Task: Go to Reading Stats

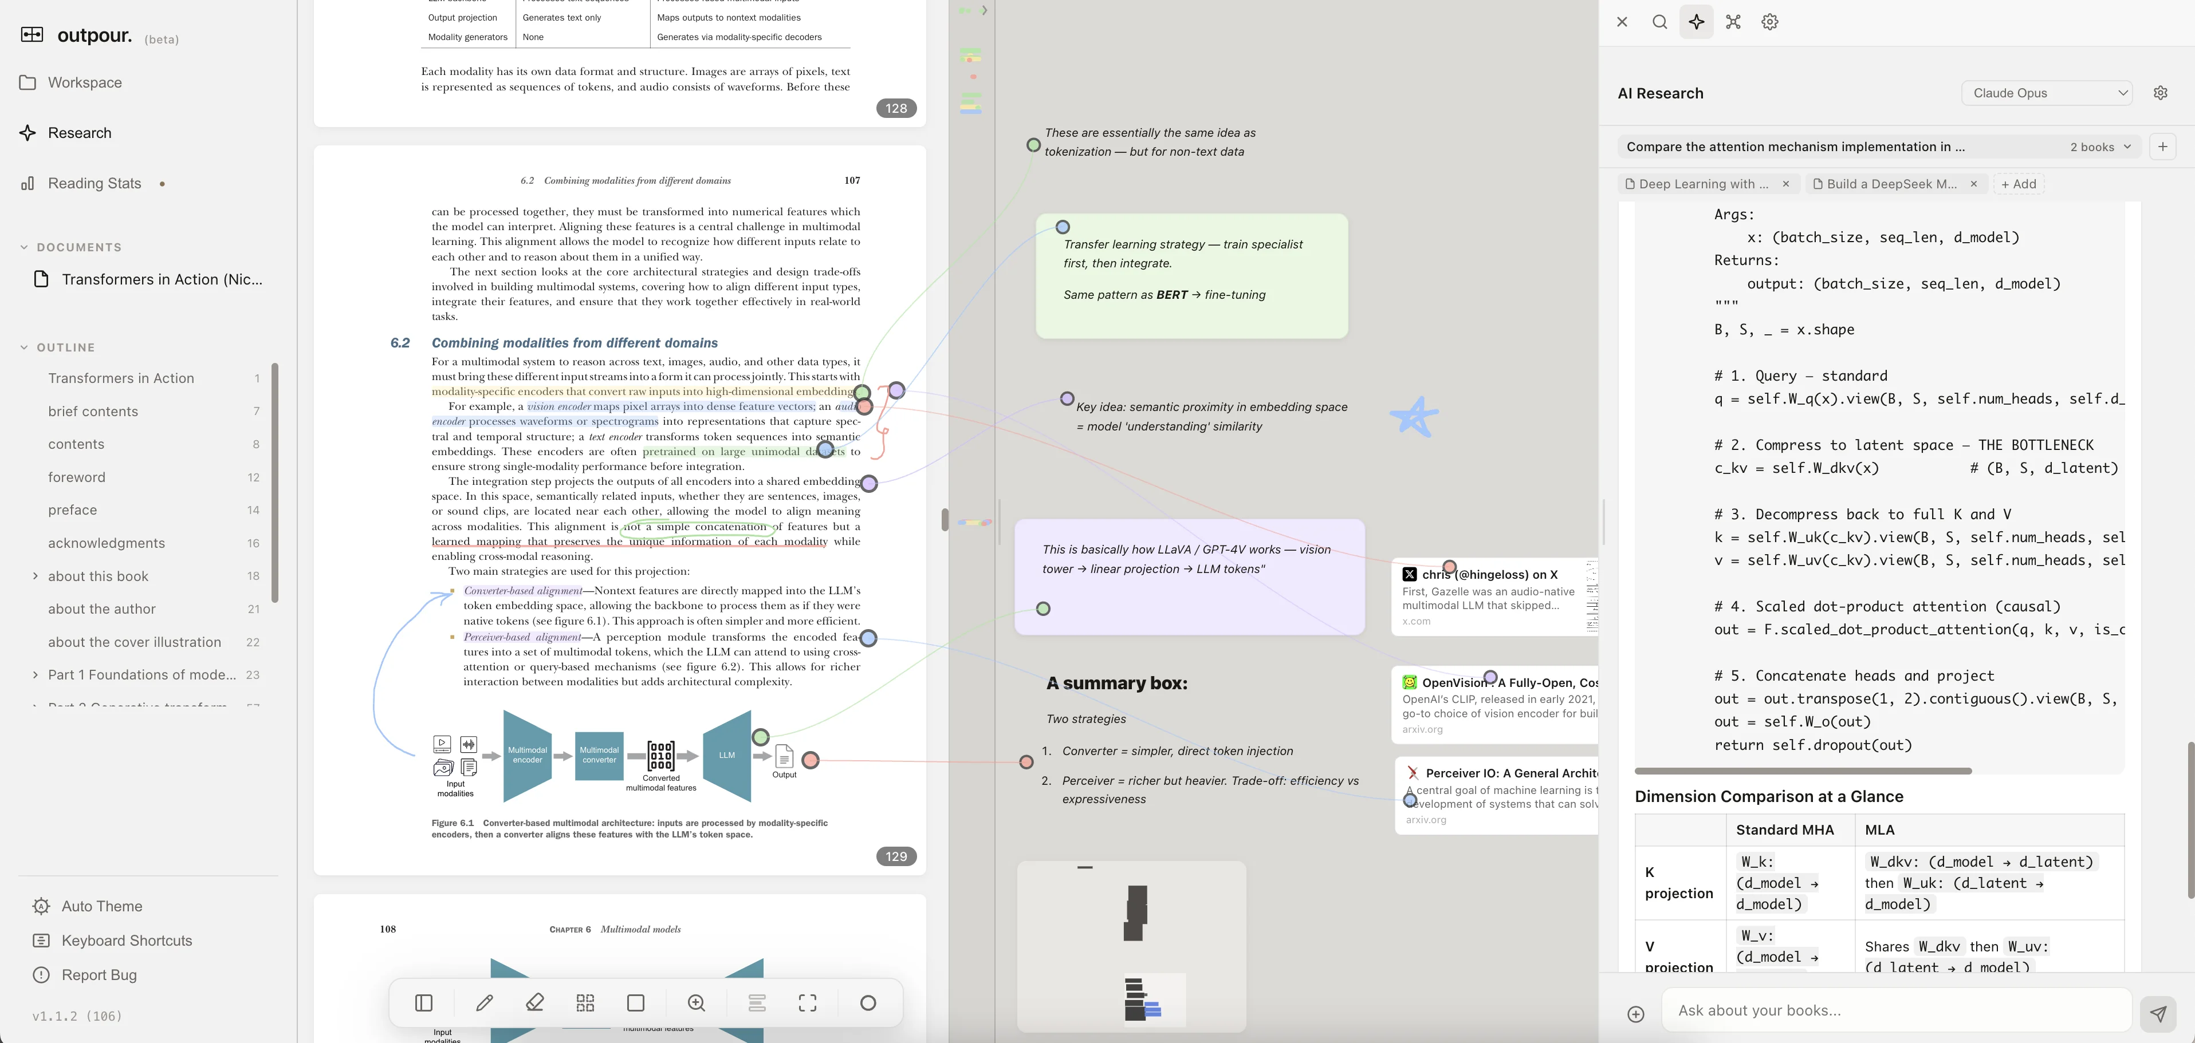Action: (x=94, y=183)
